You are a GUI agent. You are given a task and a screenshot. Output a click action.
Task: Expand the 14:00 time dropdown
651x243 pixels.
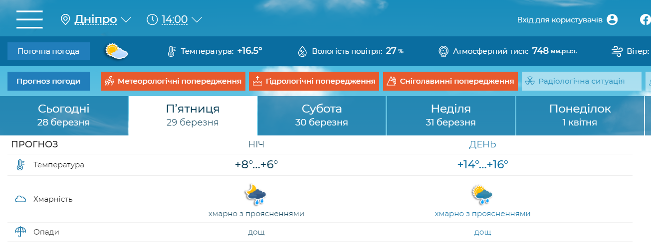197,19
